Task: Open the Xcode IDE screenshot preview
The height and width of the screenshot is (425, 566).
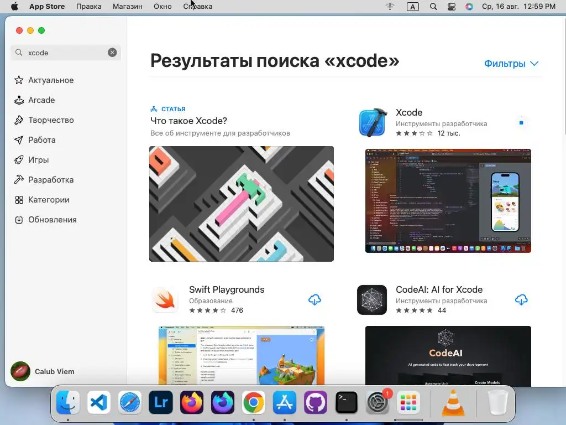Action: [x=448, y=200]
